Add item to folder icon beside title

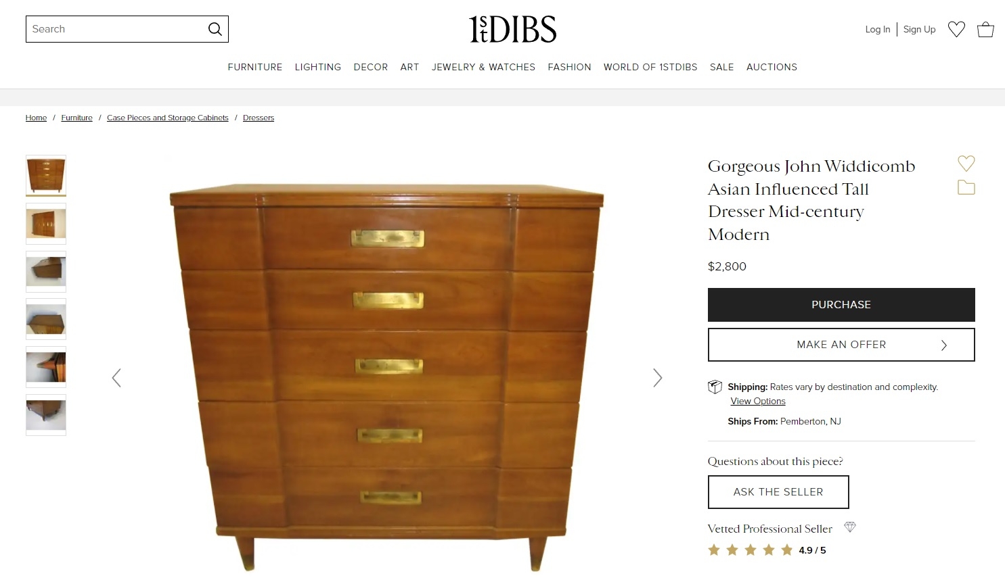tap(966, 187)
